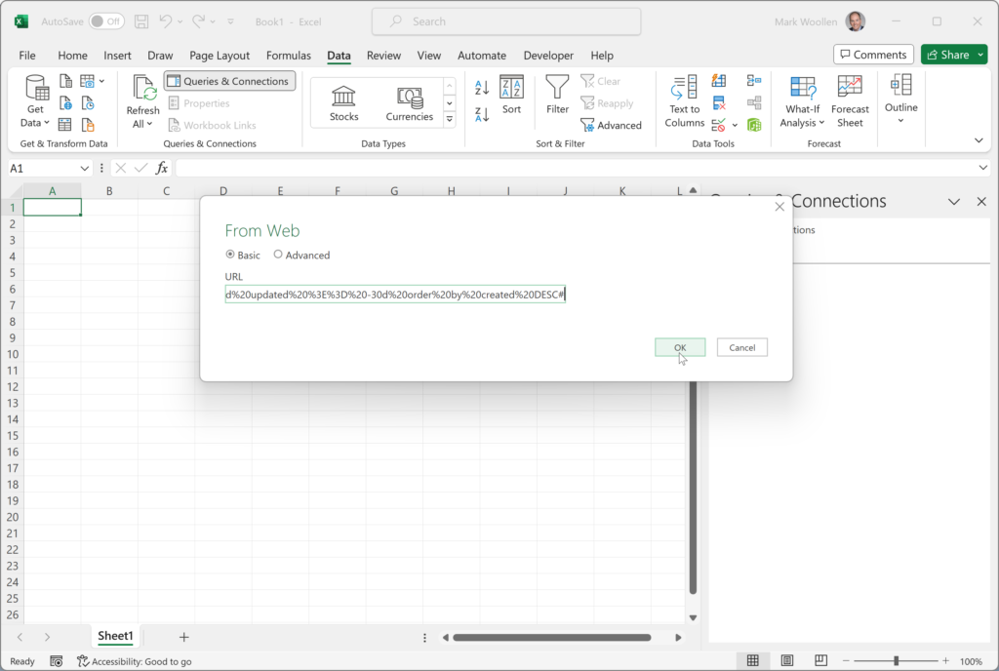Viewport: 999px width, 671px height.
Task: Click the Forecast Sheet icon
Action: point(850,100)
